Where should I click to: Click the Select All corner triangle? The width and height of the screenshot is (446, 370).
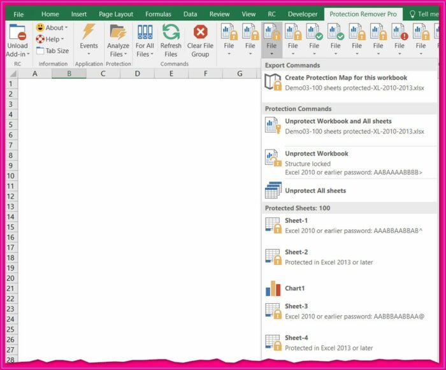tap(13, 74)
